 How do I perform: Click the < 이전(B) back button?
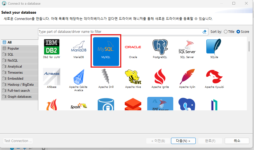(158, 141)
